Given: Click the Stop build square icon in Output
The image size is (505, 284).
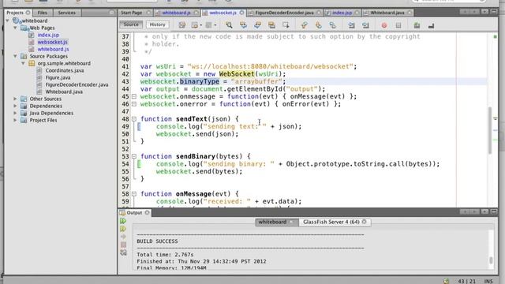Looking at the screenshot, I should pyautogui.click(x=123, y=245).
